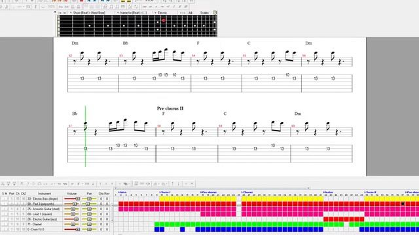Click the F chord above measure 54
This screenshot has height=235, width=419.
198,43
